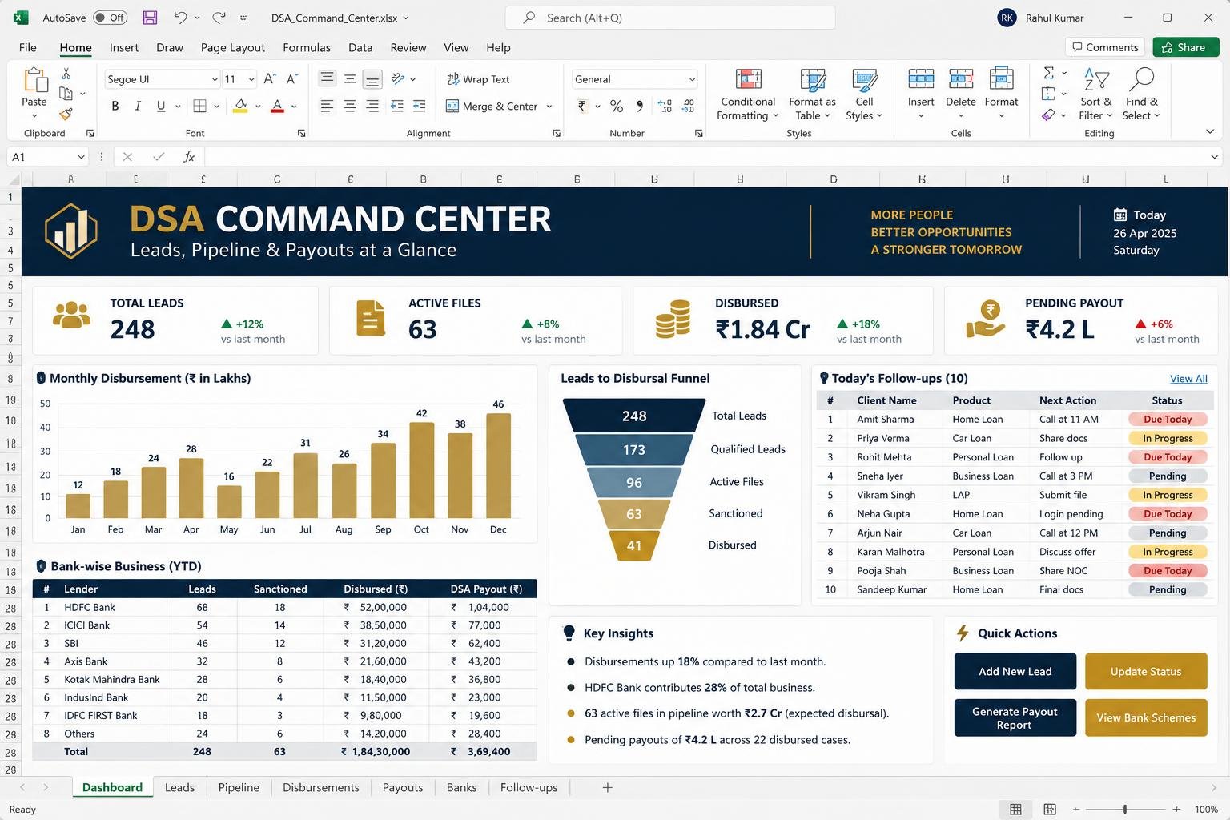1230x820 pixels.
Task: Increase decimal places
Action: 665,106
